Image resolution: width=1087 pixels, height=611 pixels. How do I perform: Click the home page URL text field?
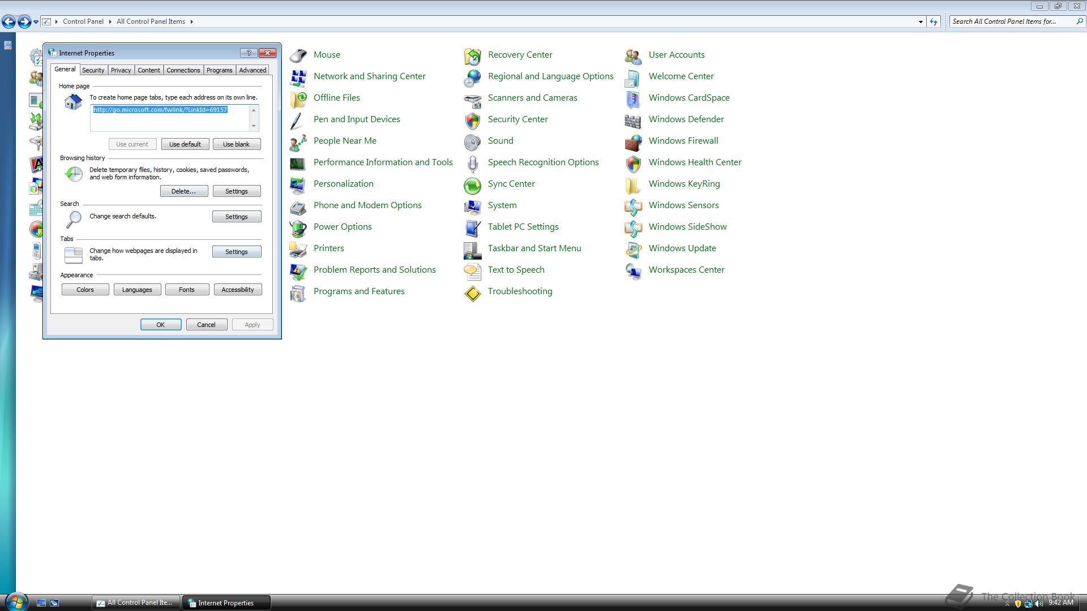[169, 118]
